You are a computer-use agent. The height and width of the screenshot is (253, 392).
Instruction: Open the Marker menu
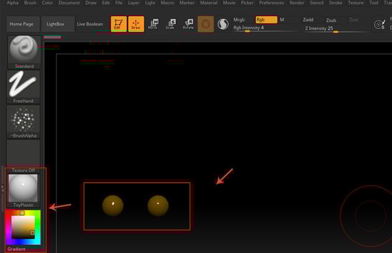[x=187, y=2]
